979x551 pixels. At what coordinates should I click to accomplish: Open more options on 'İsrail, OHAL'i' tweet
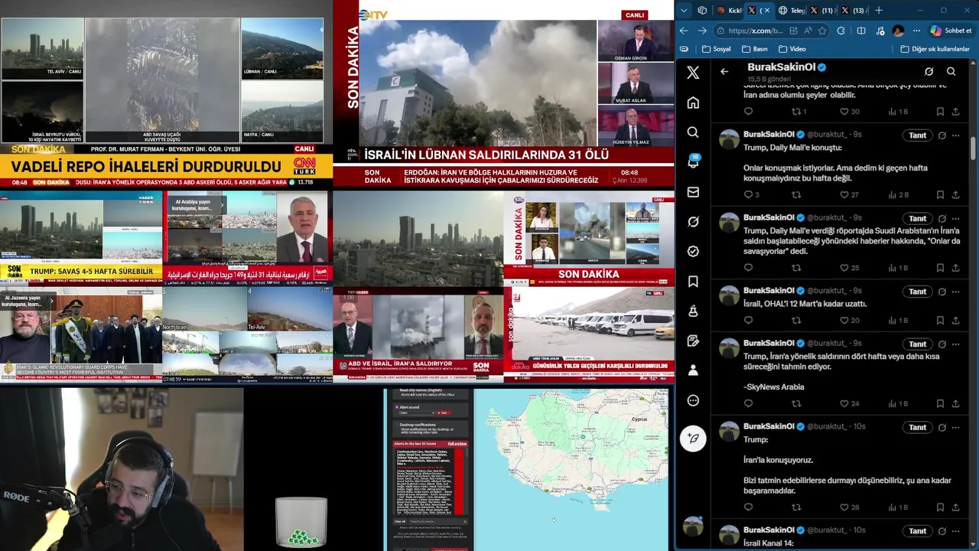click(955, 292)
